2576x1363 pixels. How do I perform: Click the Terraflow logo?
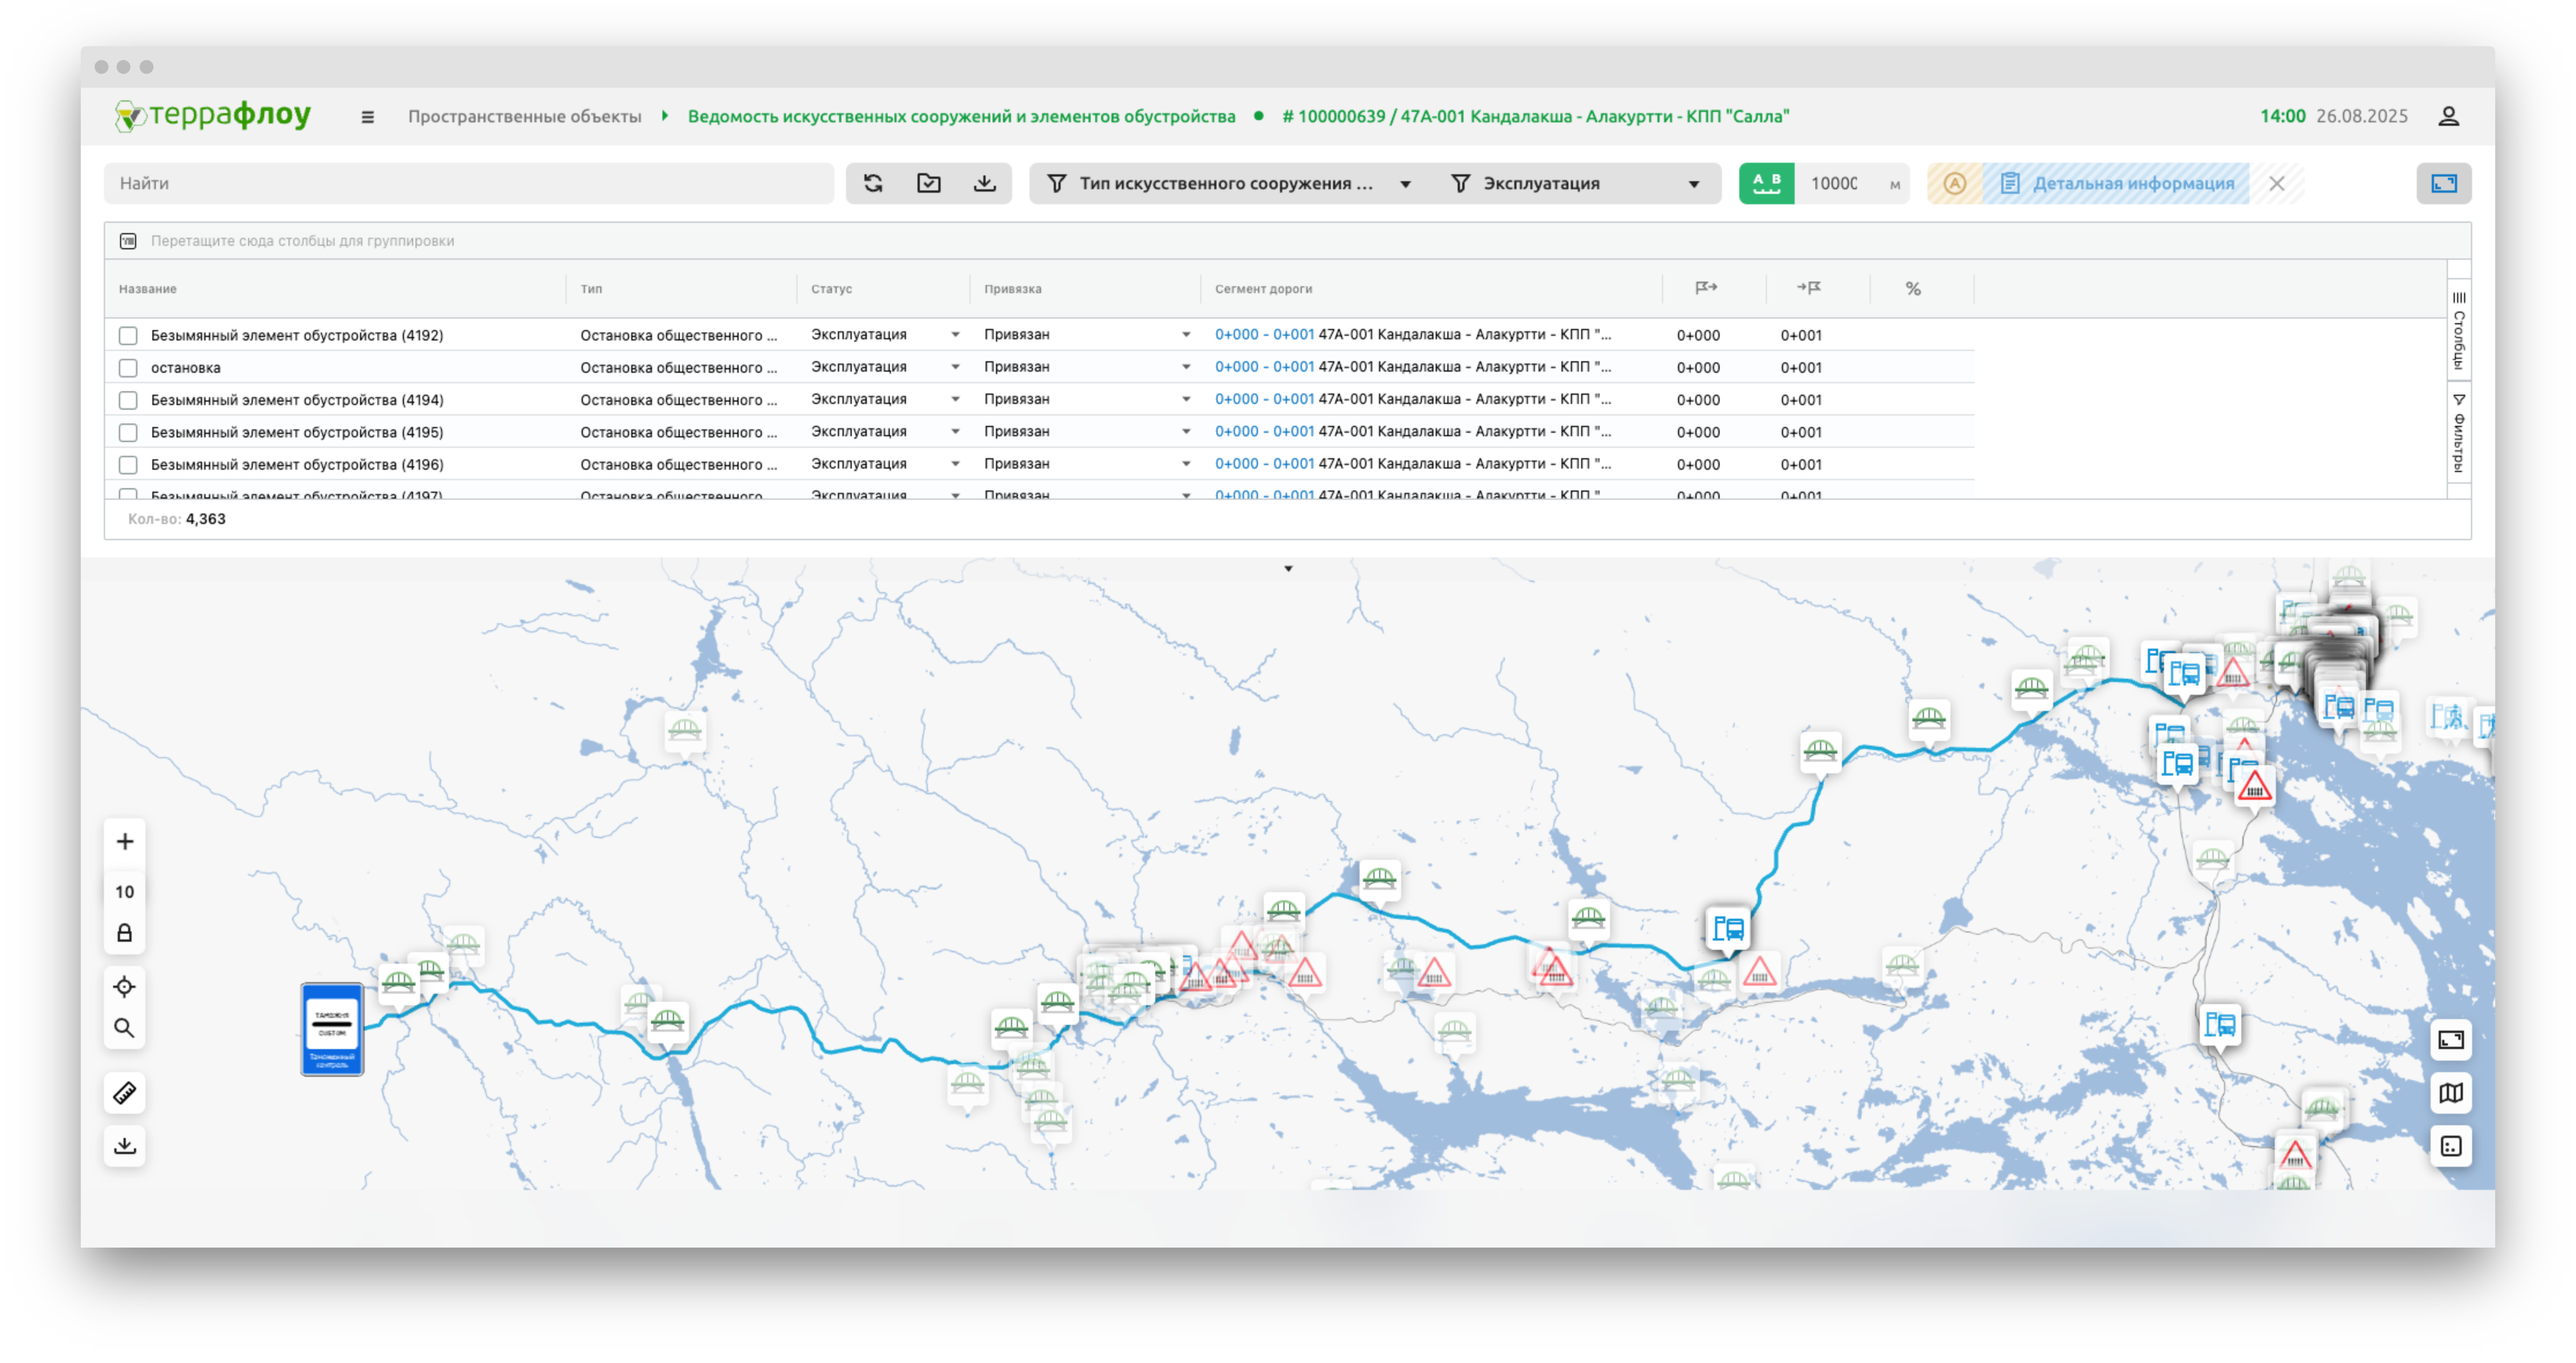[213, 116]
